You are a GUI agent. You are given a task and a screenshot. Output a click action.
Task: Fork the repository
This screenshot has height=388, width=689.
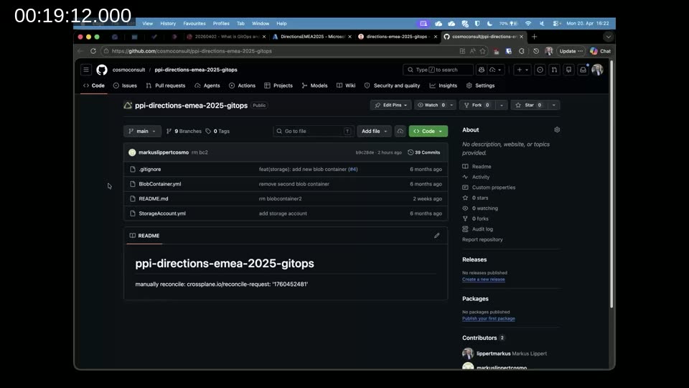click(x=477, y=105)
